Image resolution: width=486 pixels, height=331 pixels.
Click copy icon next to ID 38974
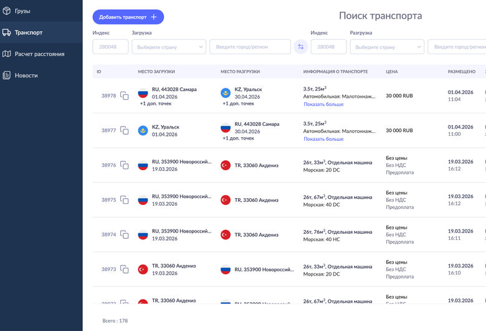pyautogui.click(x=125, y=235)
